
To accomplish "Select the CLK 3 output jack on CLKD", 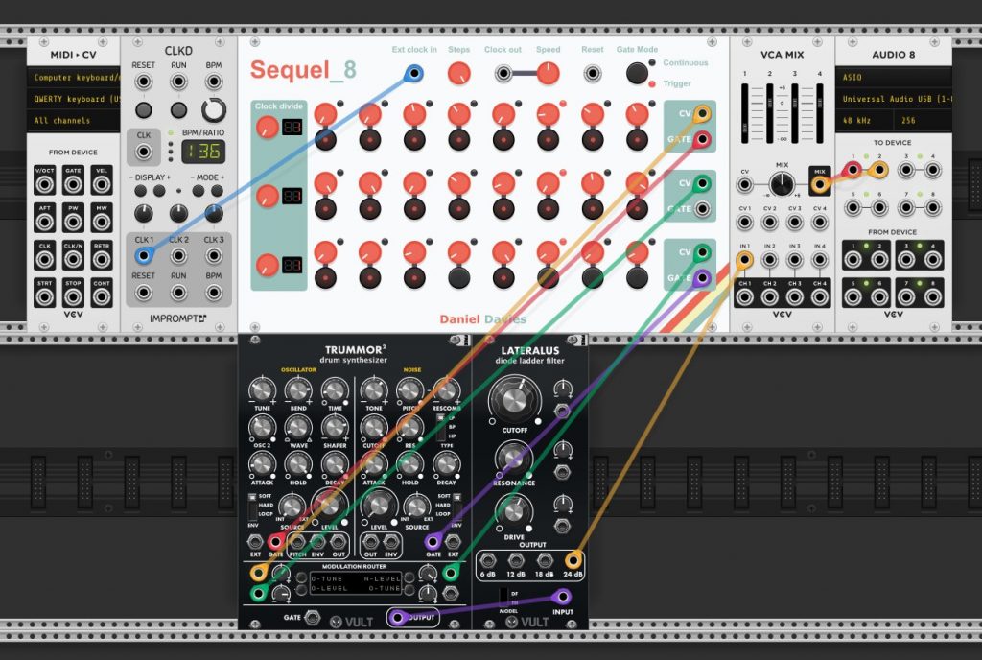I will click(214, 255).
